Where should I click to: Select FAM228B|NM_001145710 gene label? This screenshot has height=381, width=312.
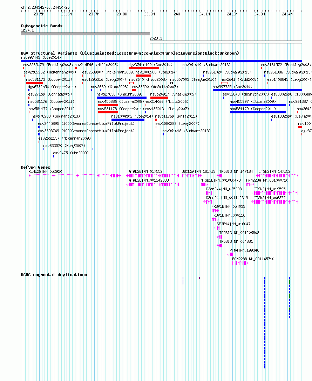coord(253,259)
